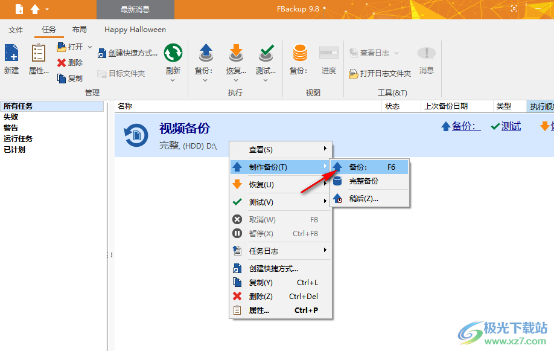The width and height of the screenshot is (554, 351).
Task: Expand the dropdown under ribbon Test (测试)
Action: pos(266,80)
